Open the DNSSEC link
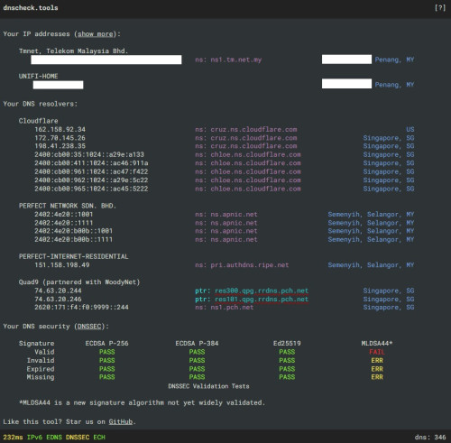This screenshot has height=443, width=451. tap(89, 327)
